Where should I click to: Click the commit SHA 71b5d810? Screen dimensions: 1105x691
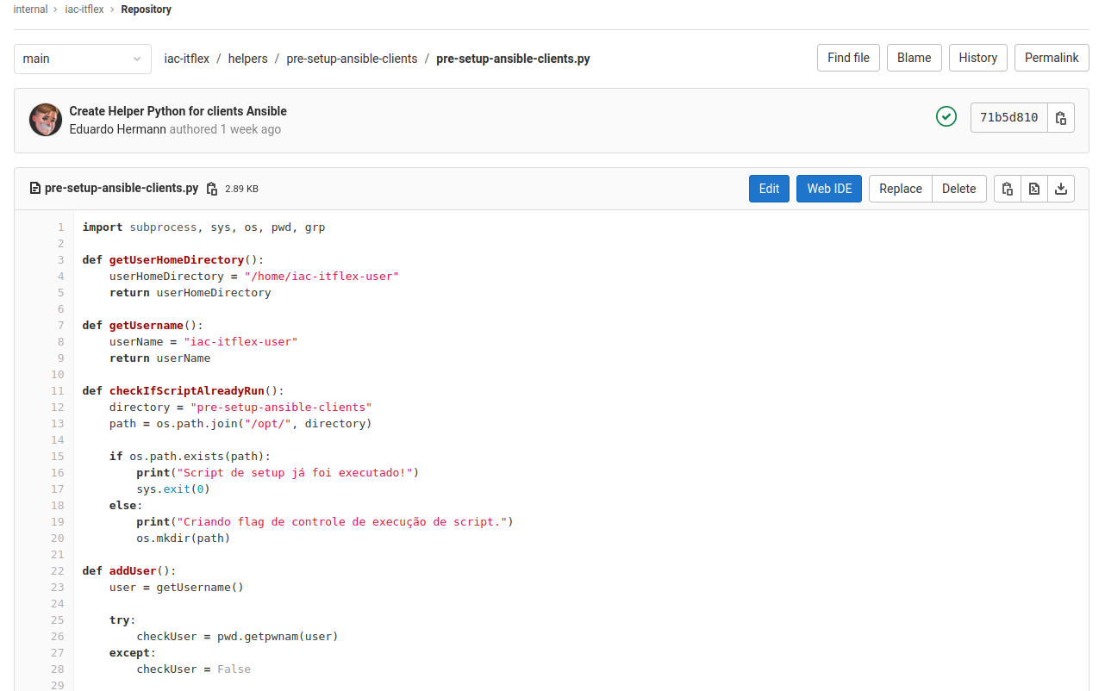pos(1009,117)
